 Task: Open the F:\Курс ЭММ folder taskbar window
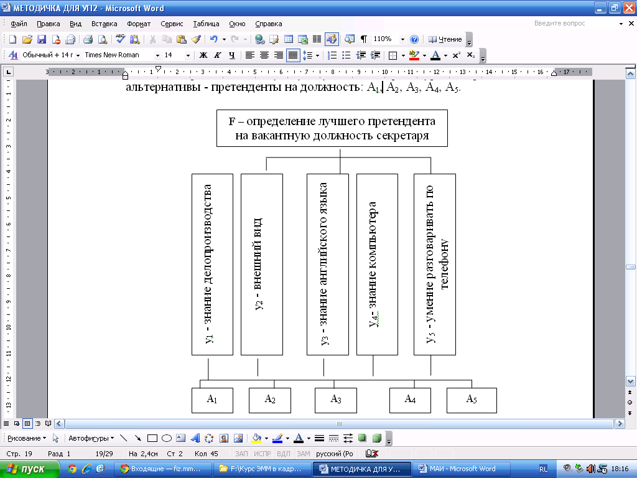(x=262, y=469)
